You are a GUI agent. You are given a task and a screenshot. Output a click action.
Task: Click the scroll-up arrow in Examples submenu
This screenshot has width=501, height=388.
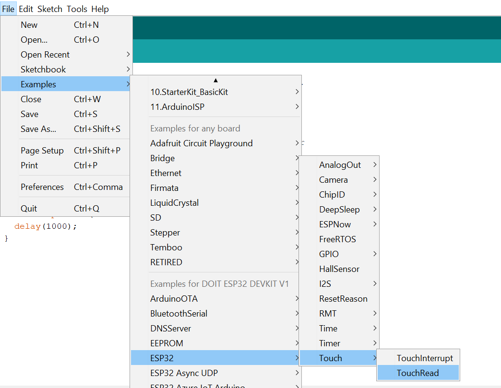point(215,80)
